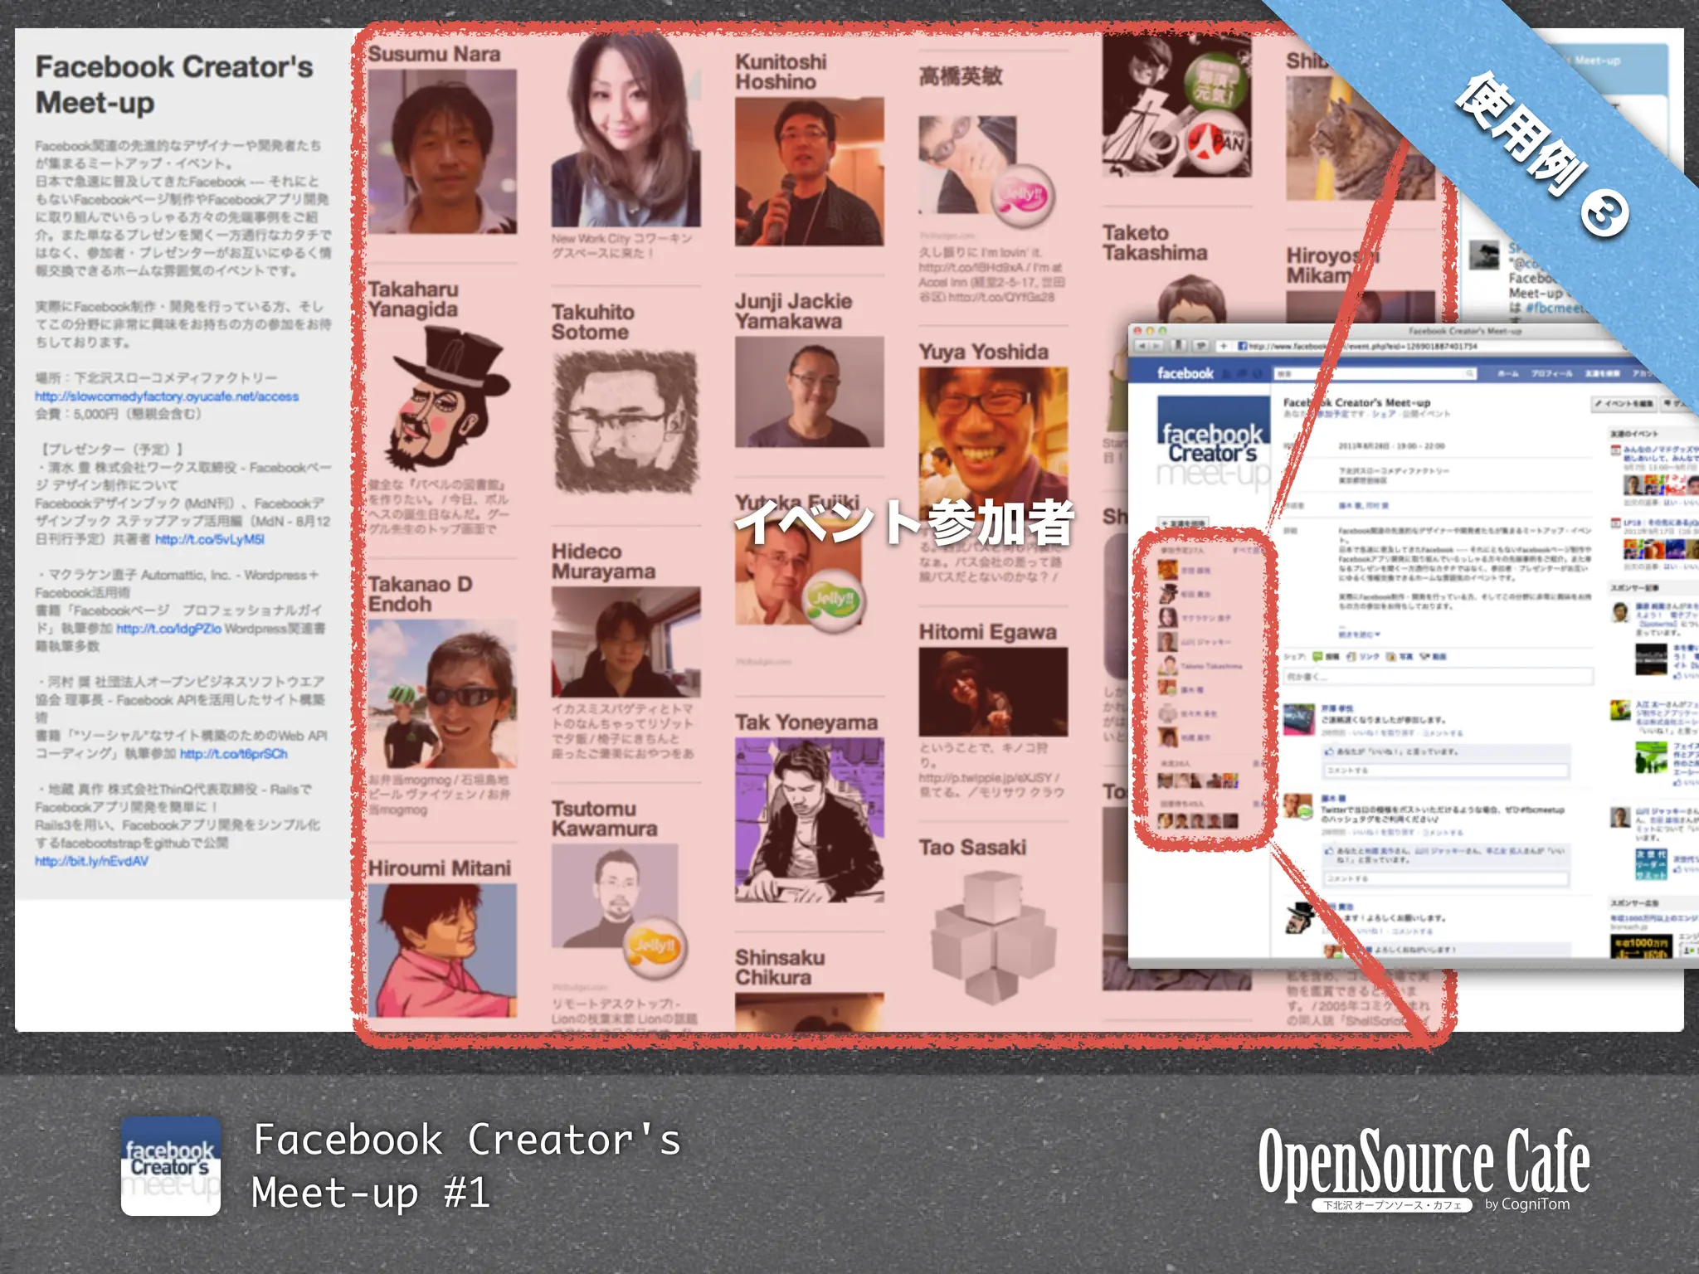Click Kunitoshi Hoshino's photo with microphone

point(809,172)
